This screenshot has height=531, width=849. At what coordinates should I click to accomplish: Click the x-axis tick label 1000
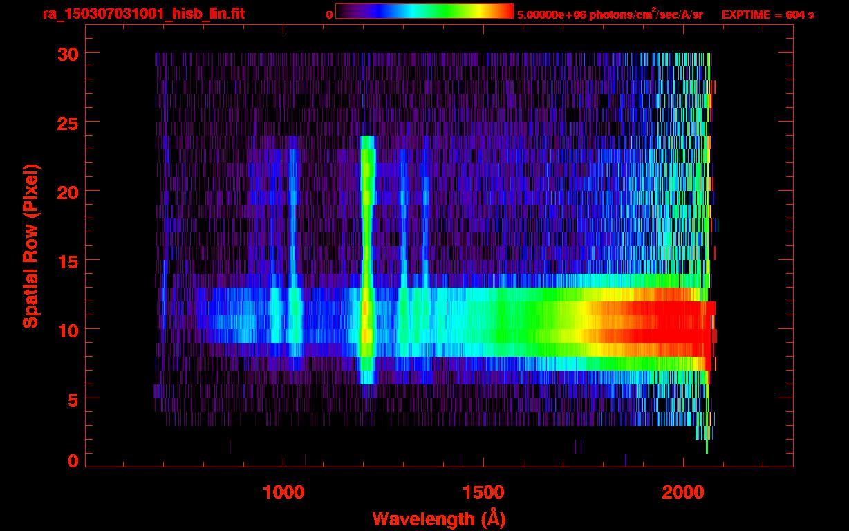[283, 492]
